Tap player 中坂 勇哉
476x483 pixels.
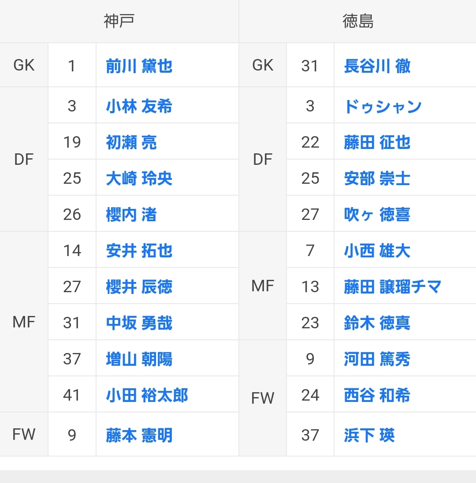[x=139, y=323]
